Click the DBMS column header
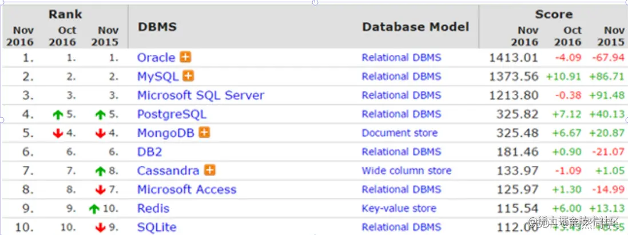This screenshot has height=235, width=628. tap(157, 27)
